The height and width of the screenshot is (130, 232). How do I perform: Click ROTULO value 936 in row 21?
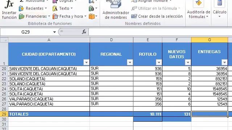(148, 74)
